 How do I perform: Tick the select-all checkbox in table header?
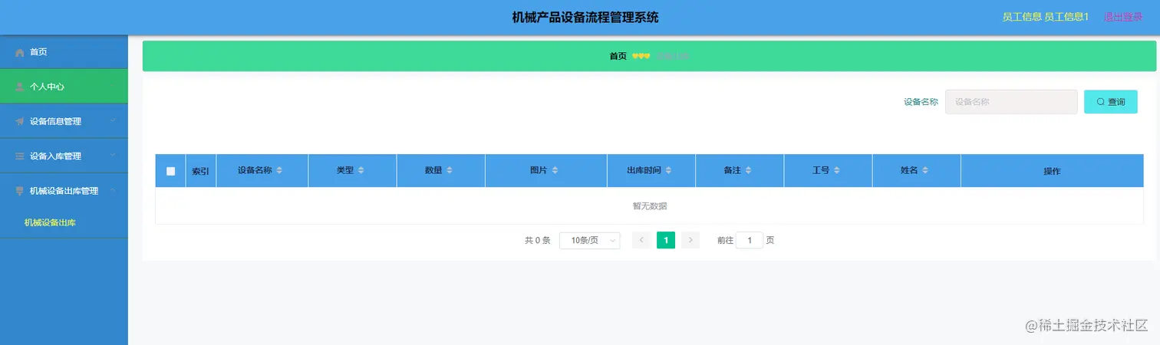(x=170, y=171)
